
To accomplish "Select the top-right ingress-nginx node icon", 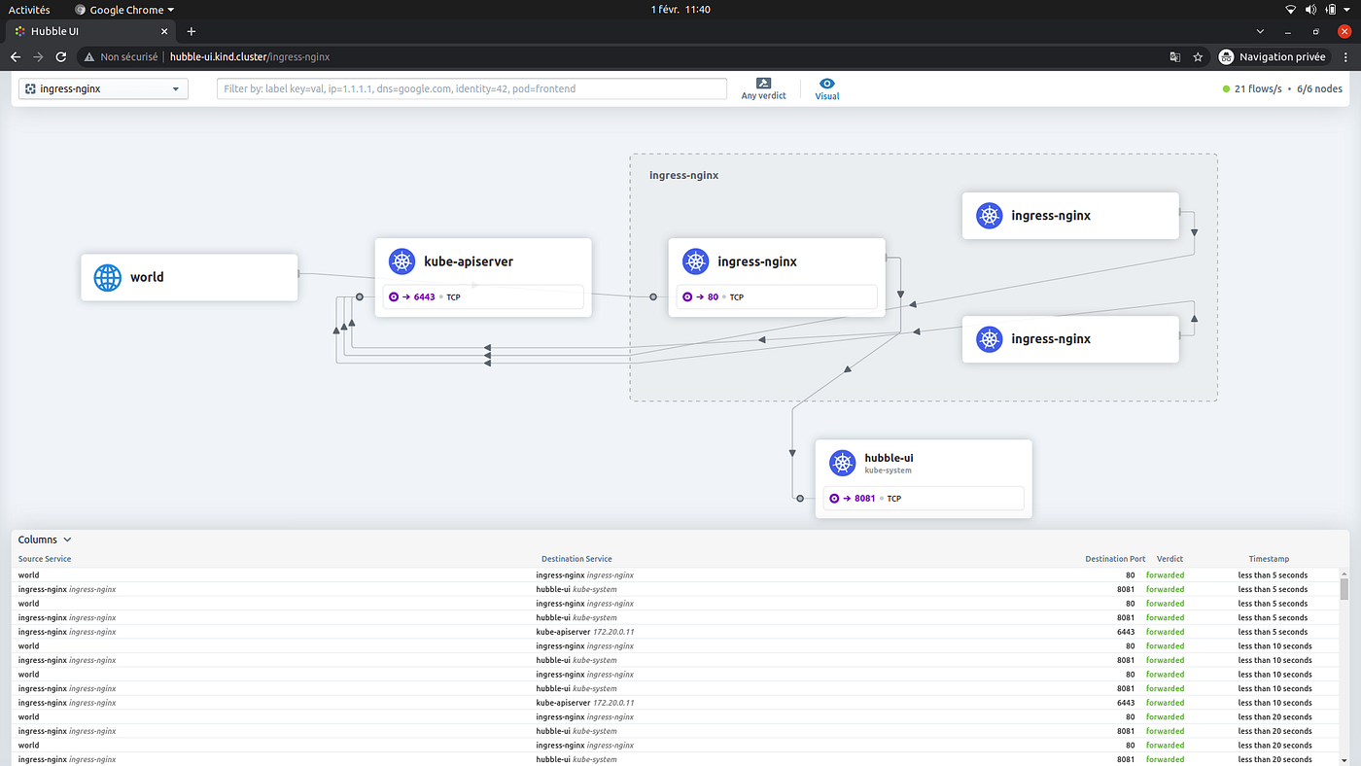I will point(989,215).
